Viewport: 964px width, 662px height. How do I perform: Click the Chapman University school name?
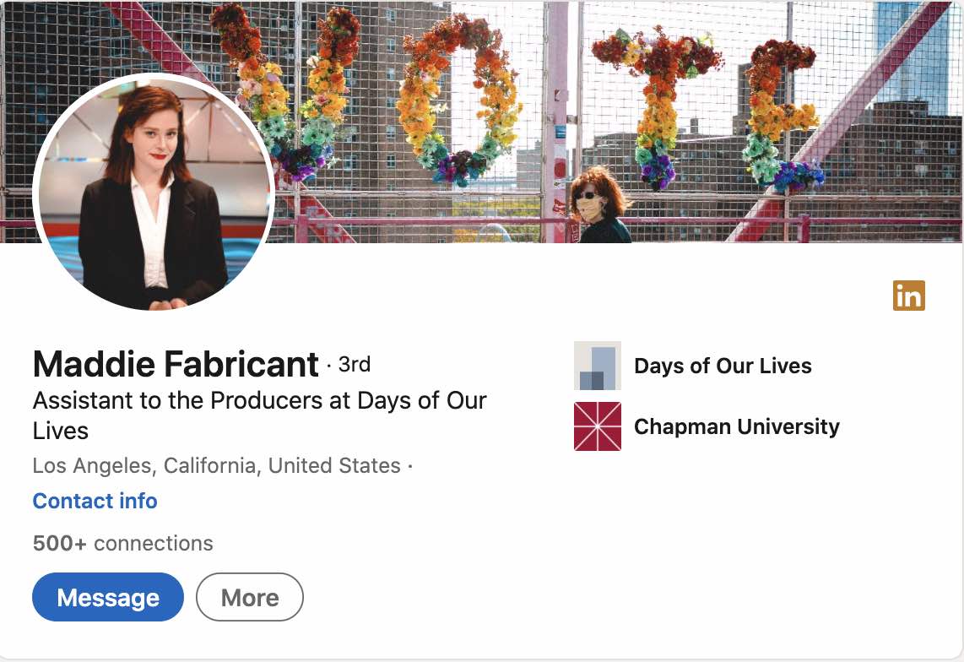(x=737, y=426)
